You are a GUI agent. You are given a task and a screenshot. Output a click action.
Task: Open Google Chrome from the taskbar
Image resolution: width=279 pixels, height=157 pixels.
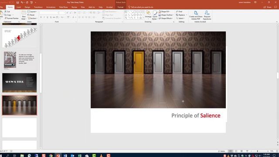[x=51, y=155]
